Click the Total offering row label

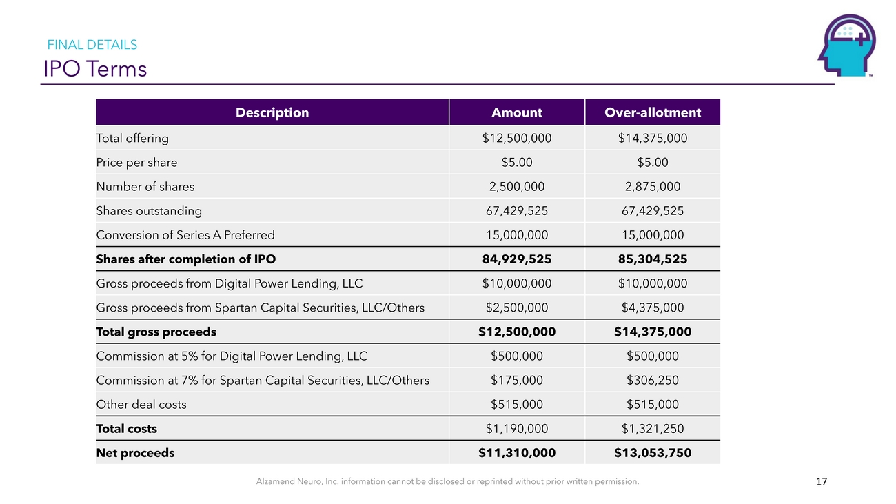[x=132, y=138]
